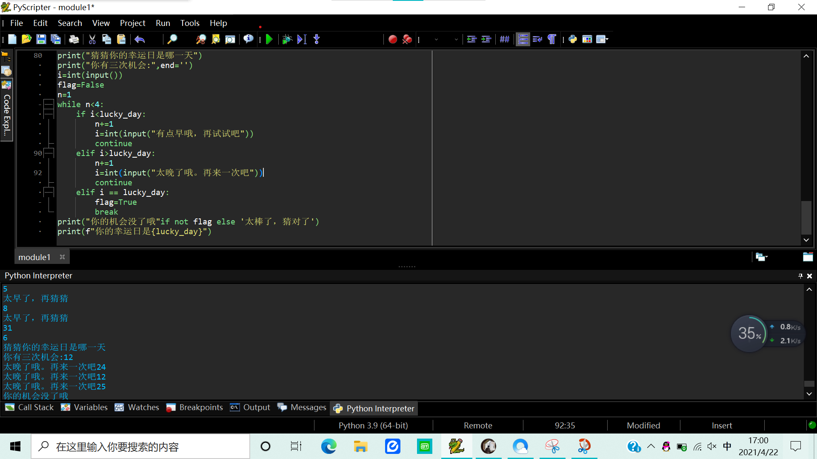The image size is (817, 459).
Task: Click the editor vertical scrollbar thumb
Action: coord(806,217)
